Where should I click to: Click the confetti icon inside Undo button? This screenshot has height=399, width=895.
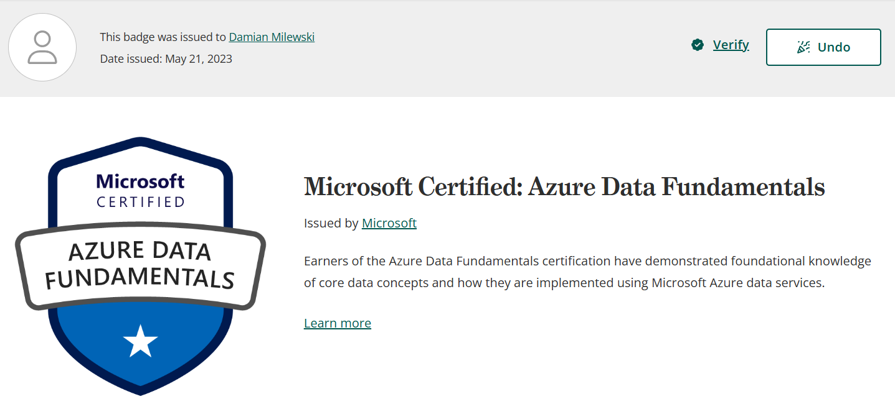[803, 47]
